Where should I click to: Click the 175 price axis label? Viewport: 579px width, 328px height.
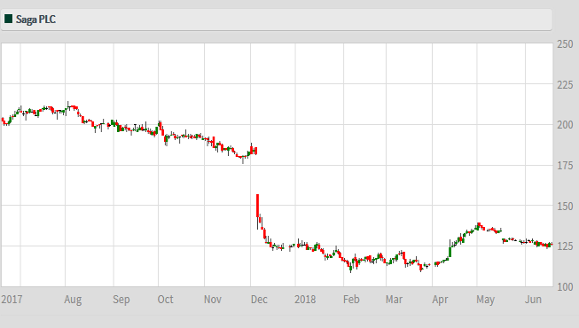tap(565, 166)
